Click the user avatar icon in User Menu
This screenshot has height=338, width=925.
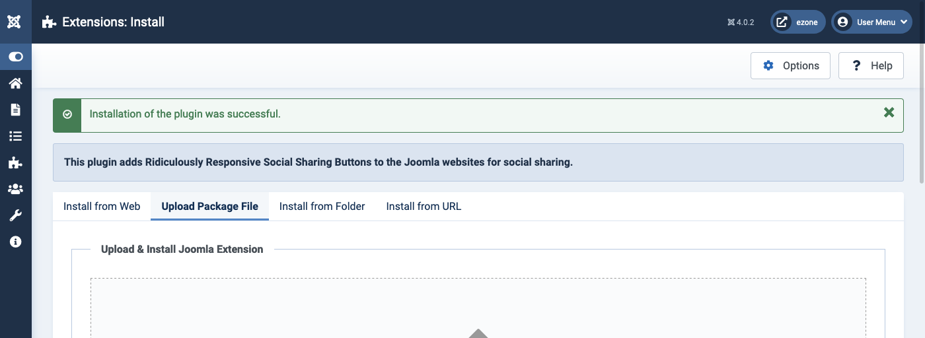click(842, 22)
